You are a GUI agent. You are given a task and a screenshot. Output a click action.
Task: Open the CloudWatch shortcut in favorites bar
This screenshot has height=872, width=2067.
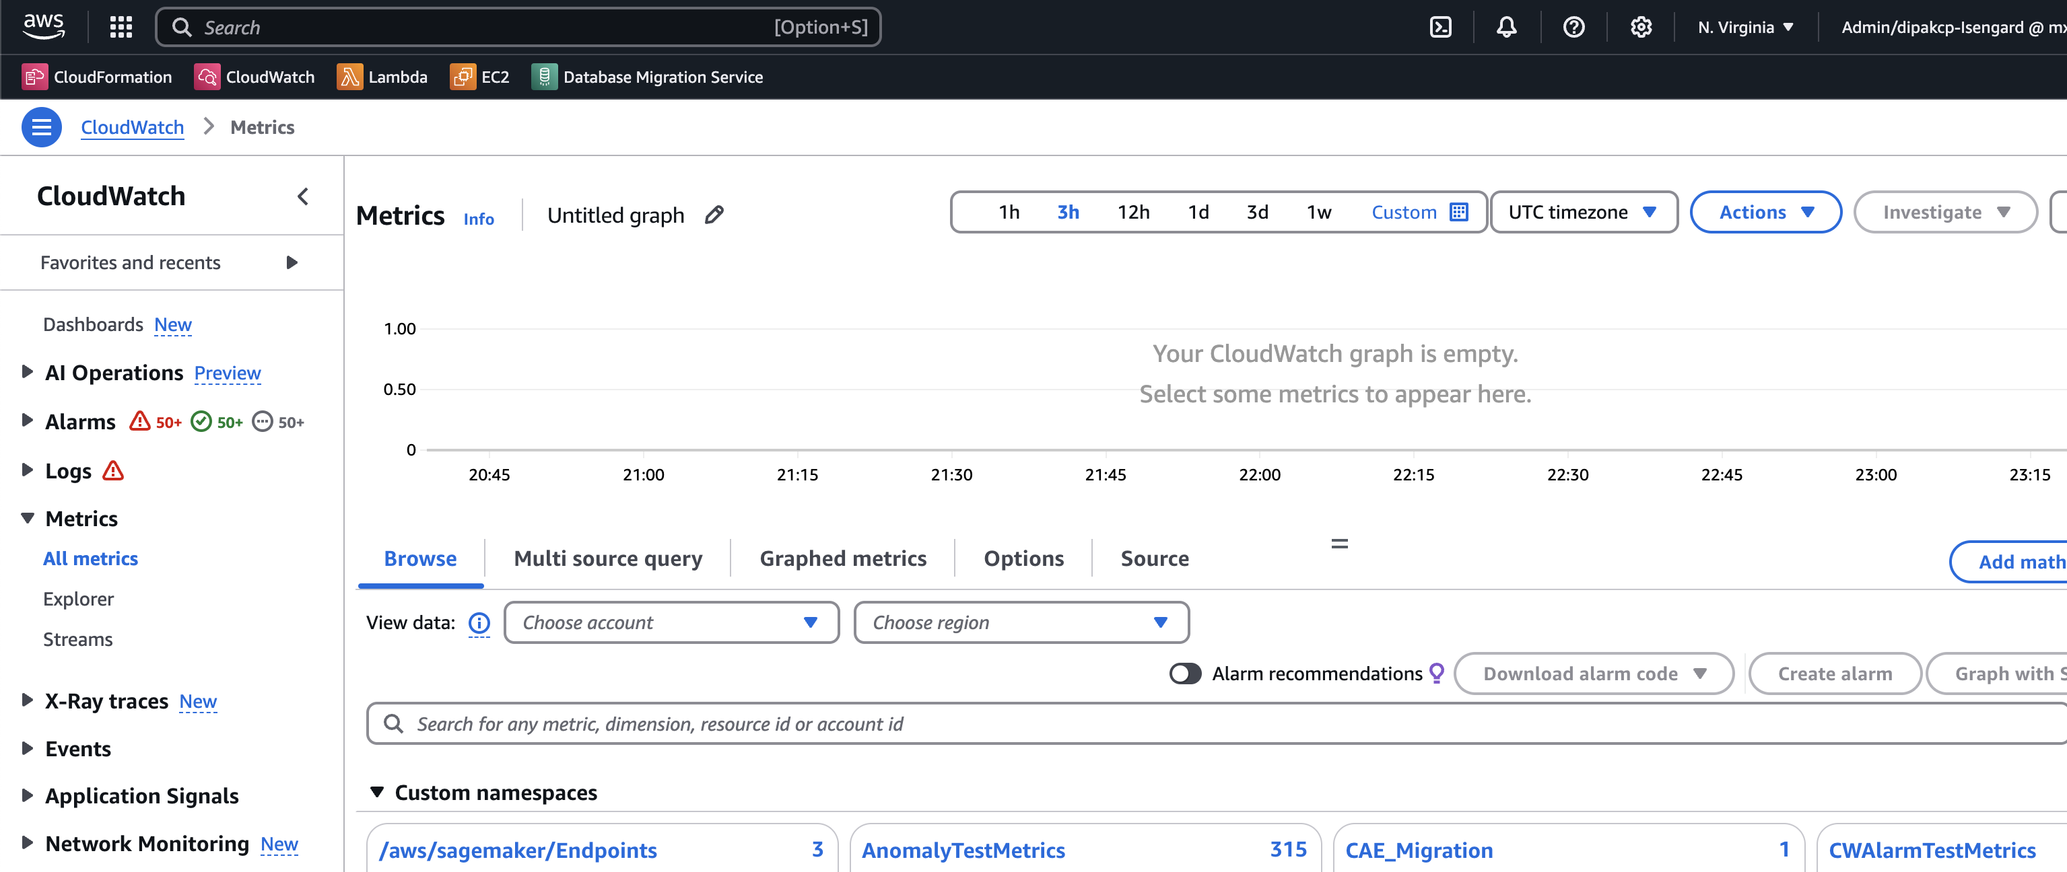(x=255, y=77)
